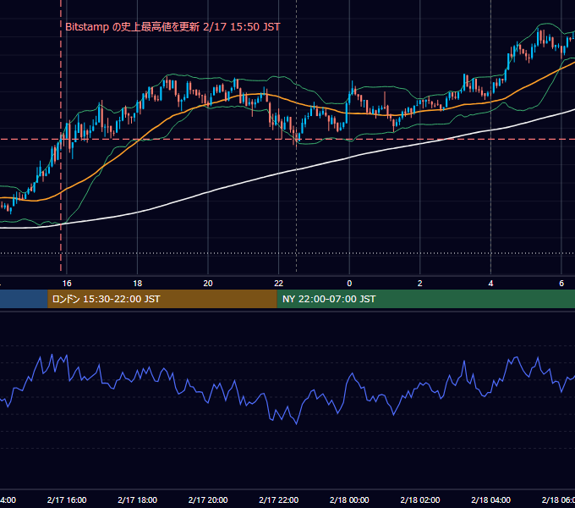Click the 2/18 04:00 date label
The image size is (575, 508).
point(490,500)
